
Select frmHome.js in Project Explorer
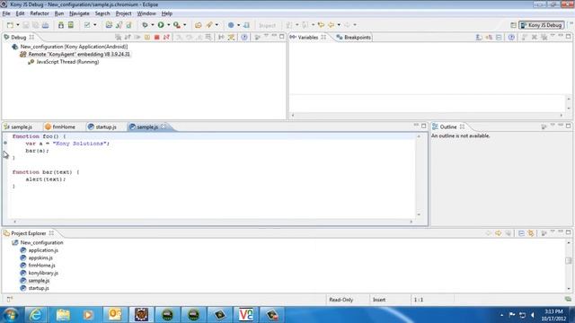[x=38, y=266]
